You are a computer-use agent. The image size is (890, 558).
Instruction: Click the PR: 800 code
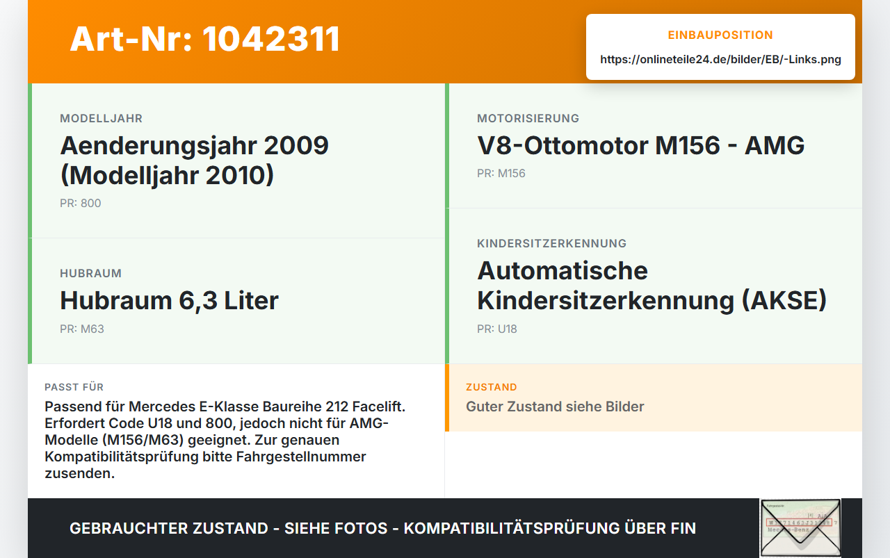pyautogui.click(x=81, y=204)
